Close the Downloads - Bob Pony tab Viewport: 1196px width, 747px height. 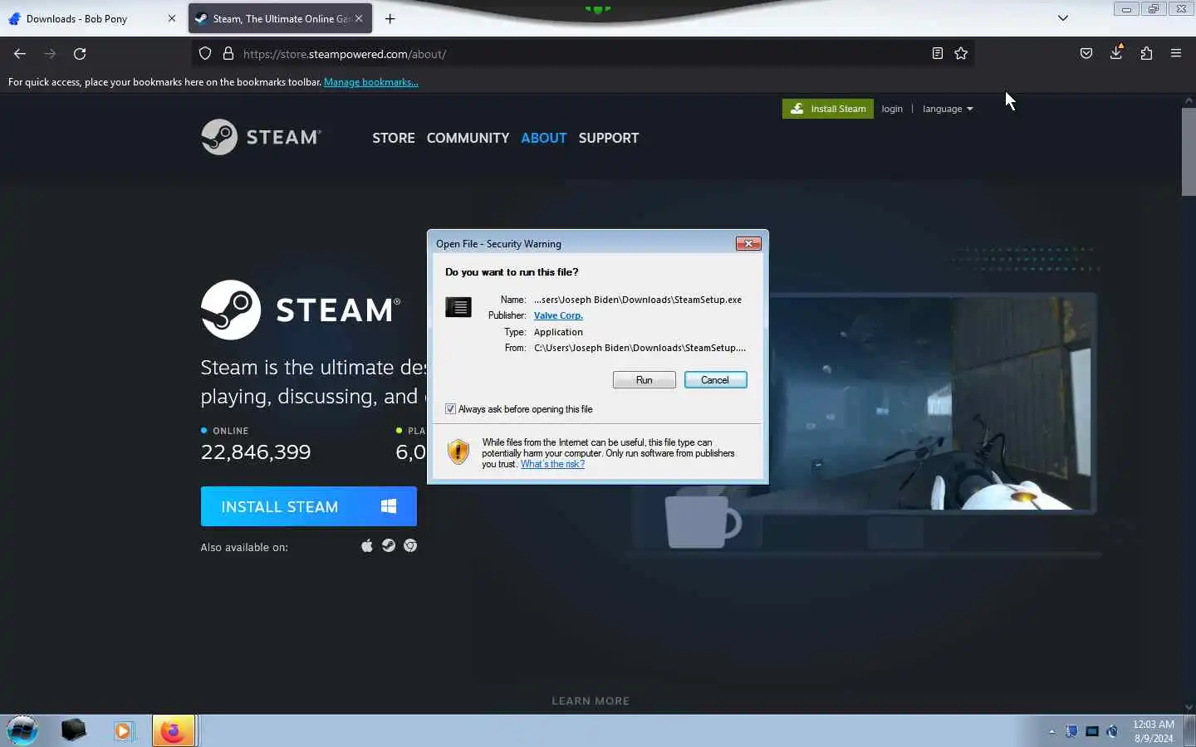point(172,18)
